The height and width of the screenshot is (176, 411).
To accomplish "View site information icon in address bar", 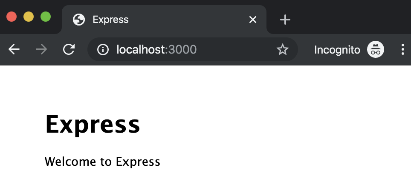I will [x=103, y=49].
